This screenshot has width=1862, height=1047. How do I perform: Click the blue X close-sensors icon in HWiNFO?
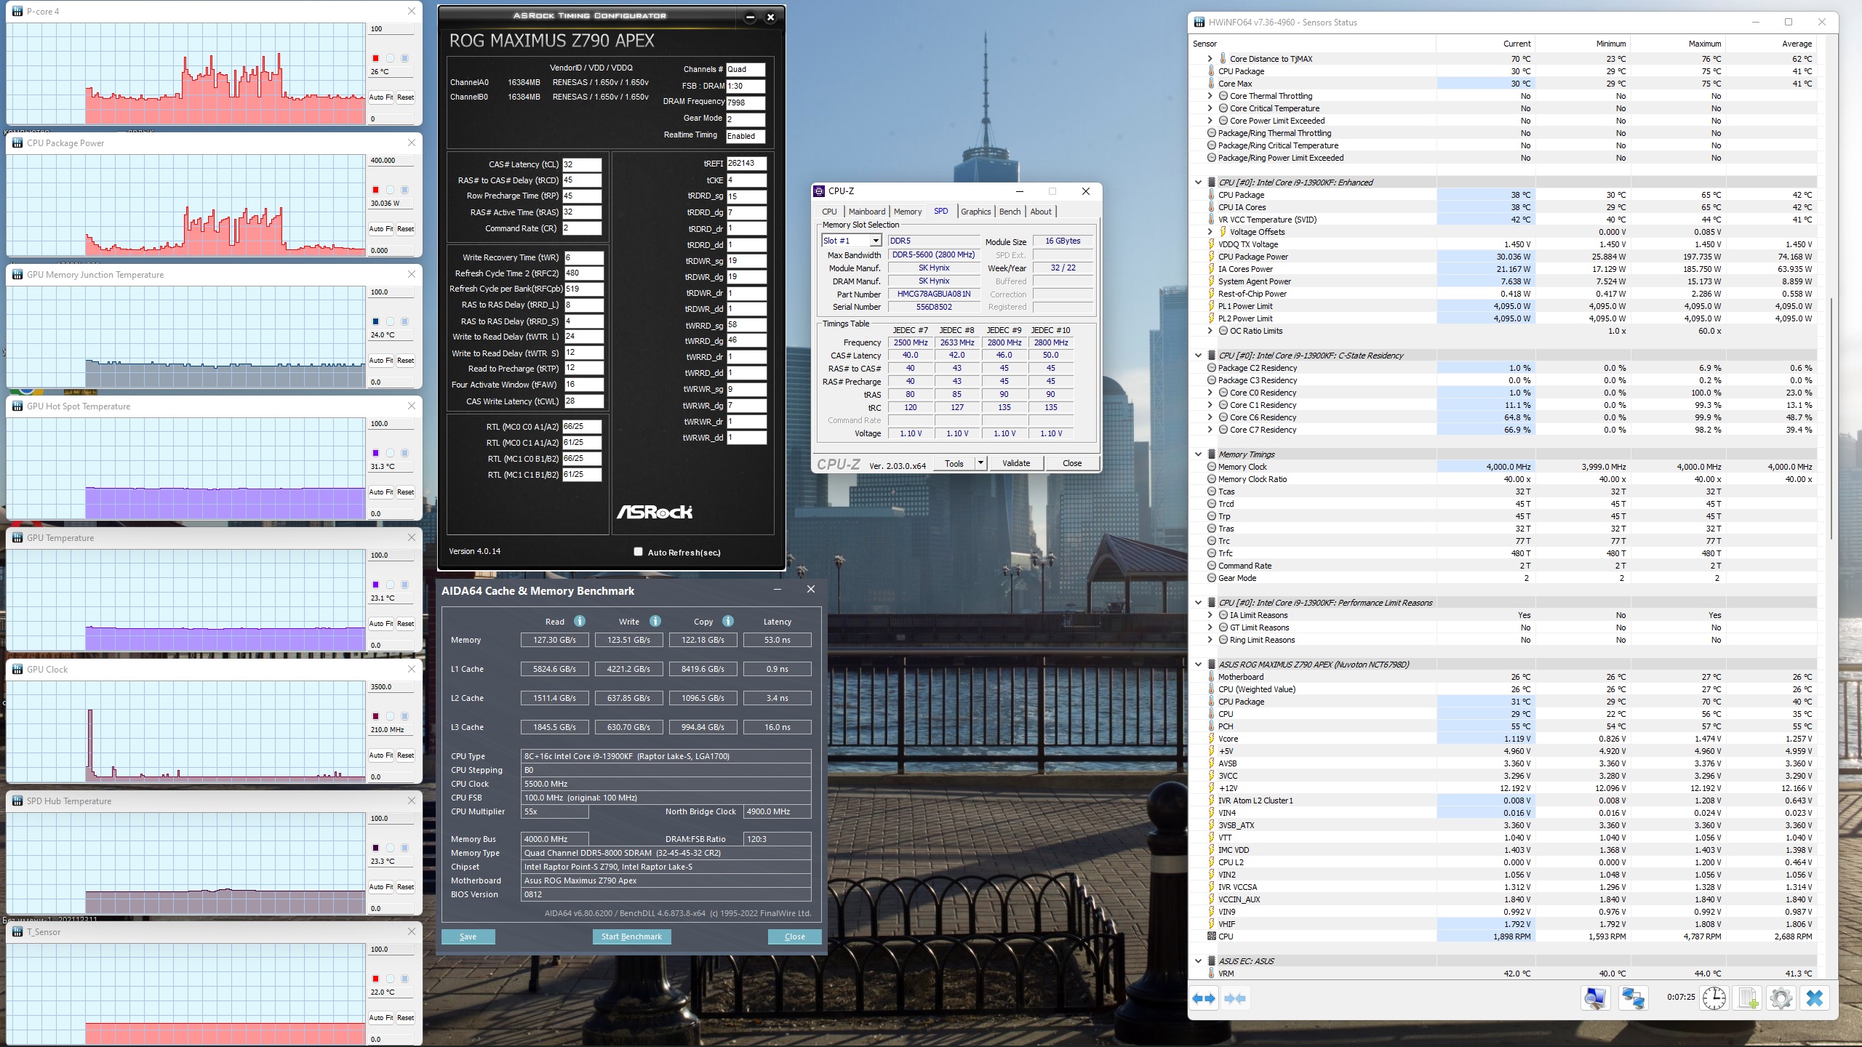pos(1815,998)
